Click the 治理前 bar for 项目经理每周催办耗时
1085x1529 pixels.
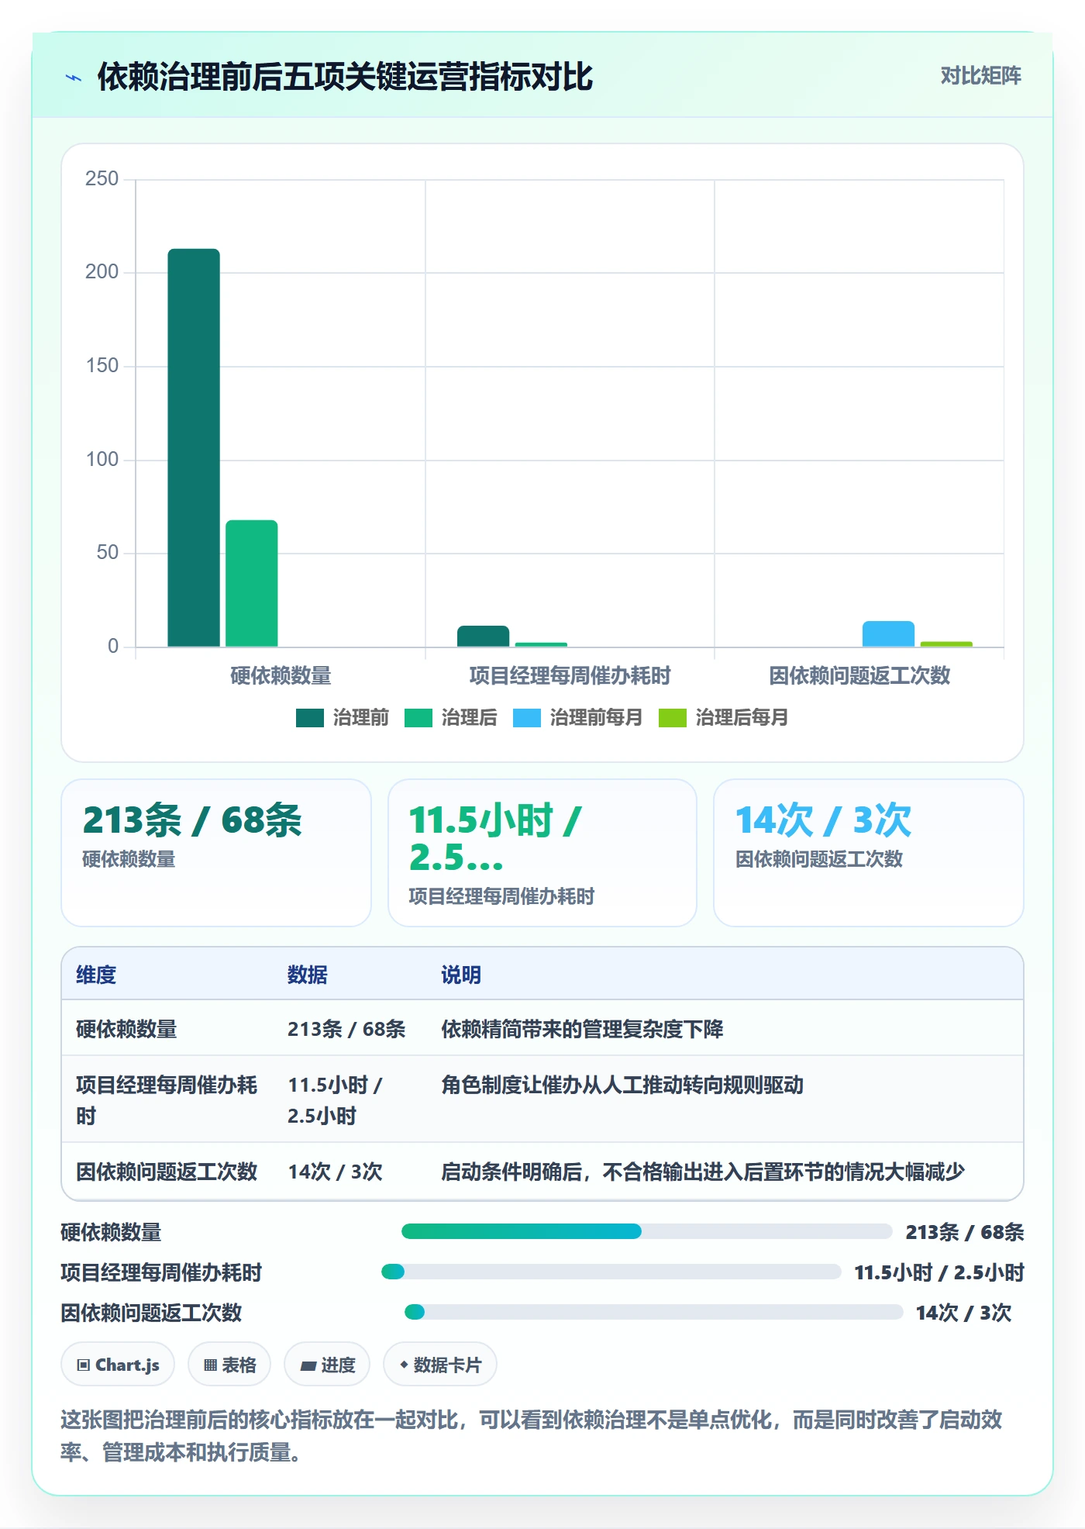(x=483, y=636)
